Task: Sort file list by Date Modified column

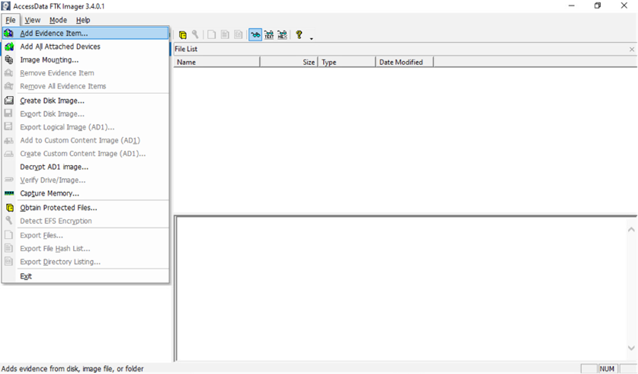Action: (404, 62)
